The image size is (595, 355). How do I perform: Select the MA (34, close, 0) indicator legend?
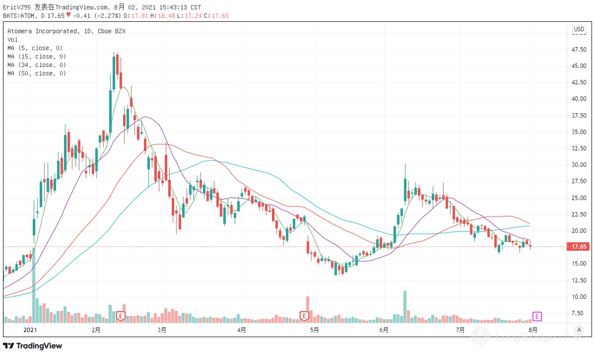coord(36,65)
